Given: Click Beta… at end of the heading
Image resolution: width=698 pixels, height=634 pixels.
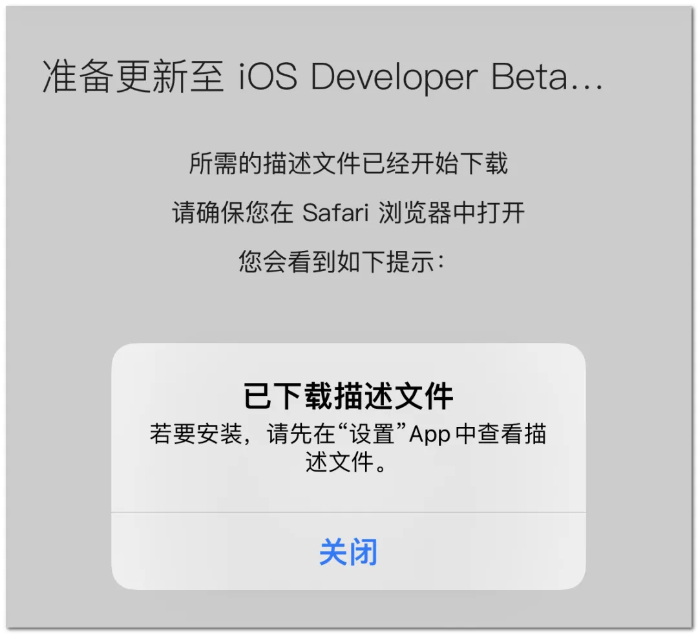Looking at the screenshot, I should point(547,76).
